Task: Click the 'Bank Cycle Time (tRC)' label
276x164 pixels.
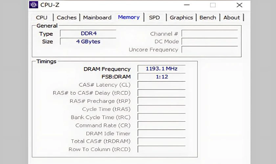Action: (101, 117)
